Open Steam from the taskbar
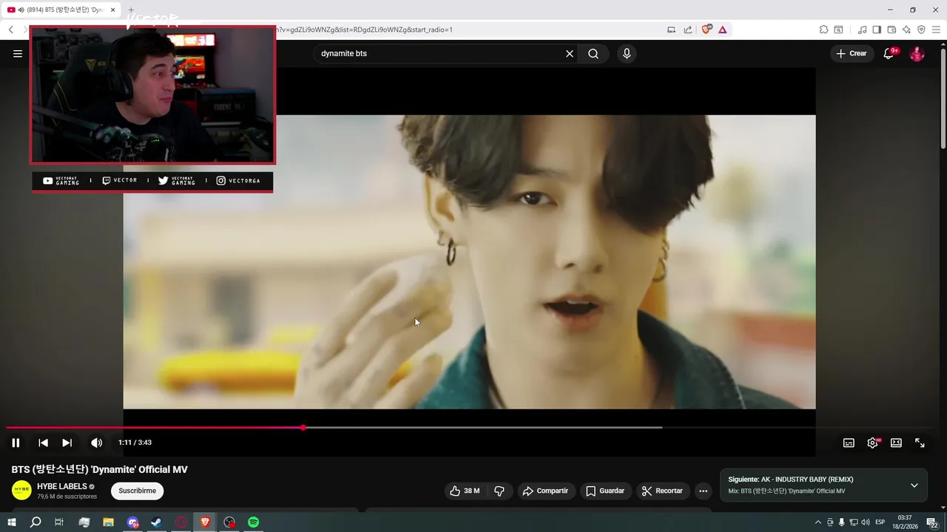This screenshot has width=947, height=532. 157,522
